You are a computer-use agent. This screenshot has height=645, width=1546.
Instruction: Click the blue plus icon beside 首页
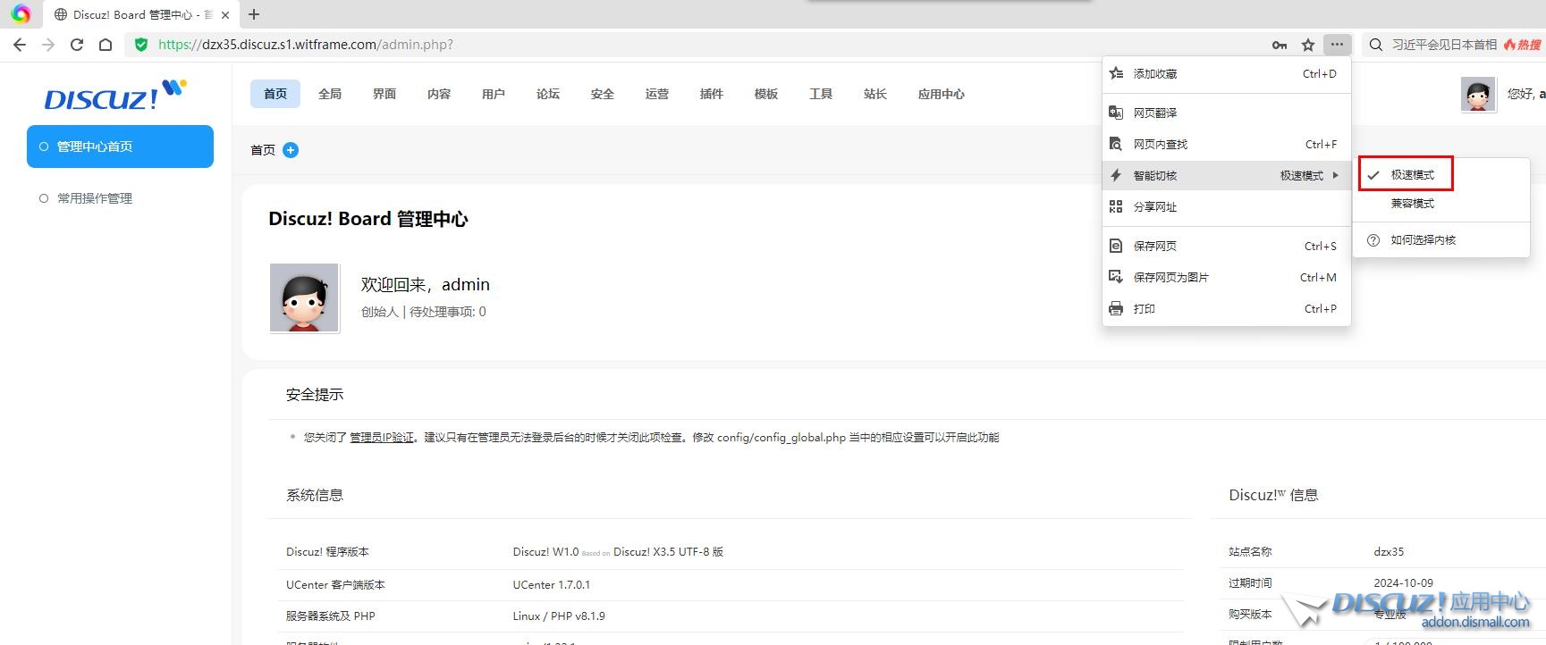point(291,150)
